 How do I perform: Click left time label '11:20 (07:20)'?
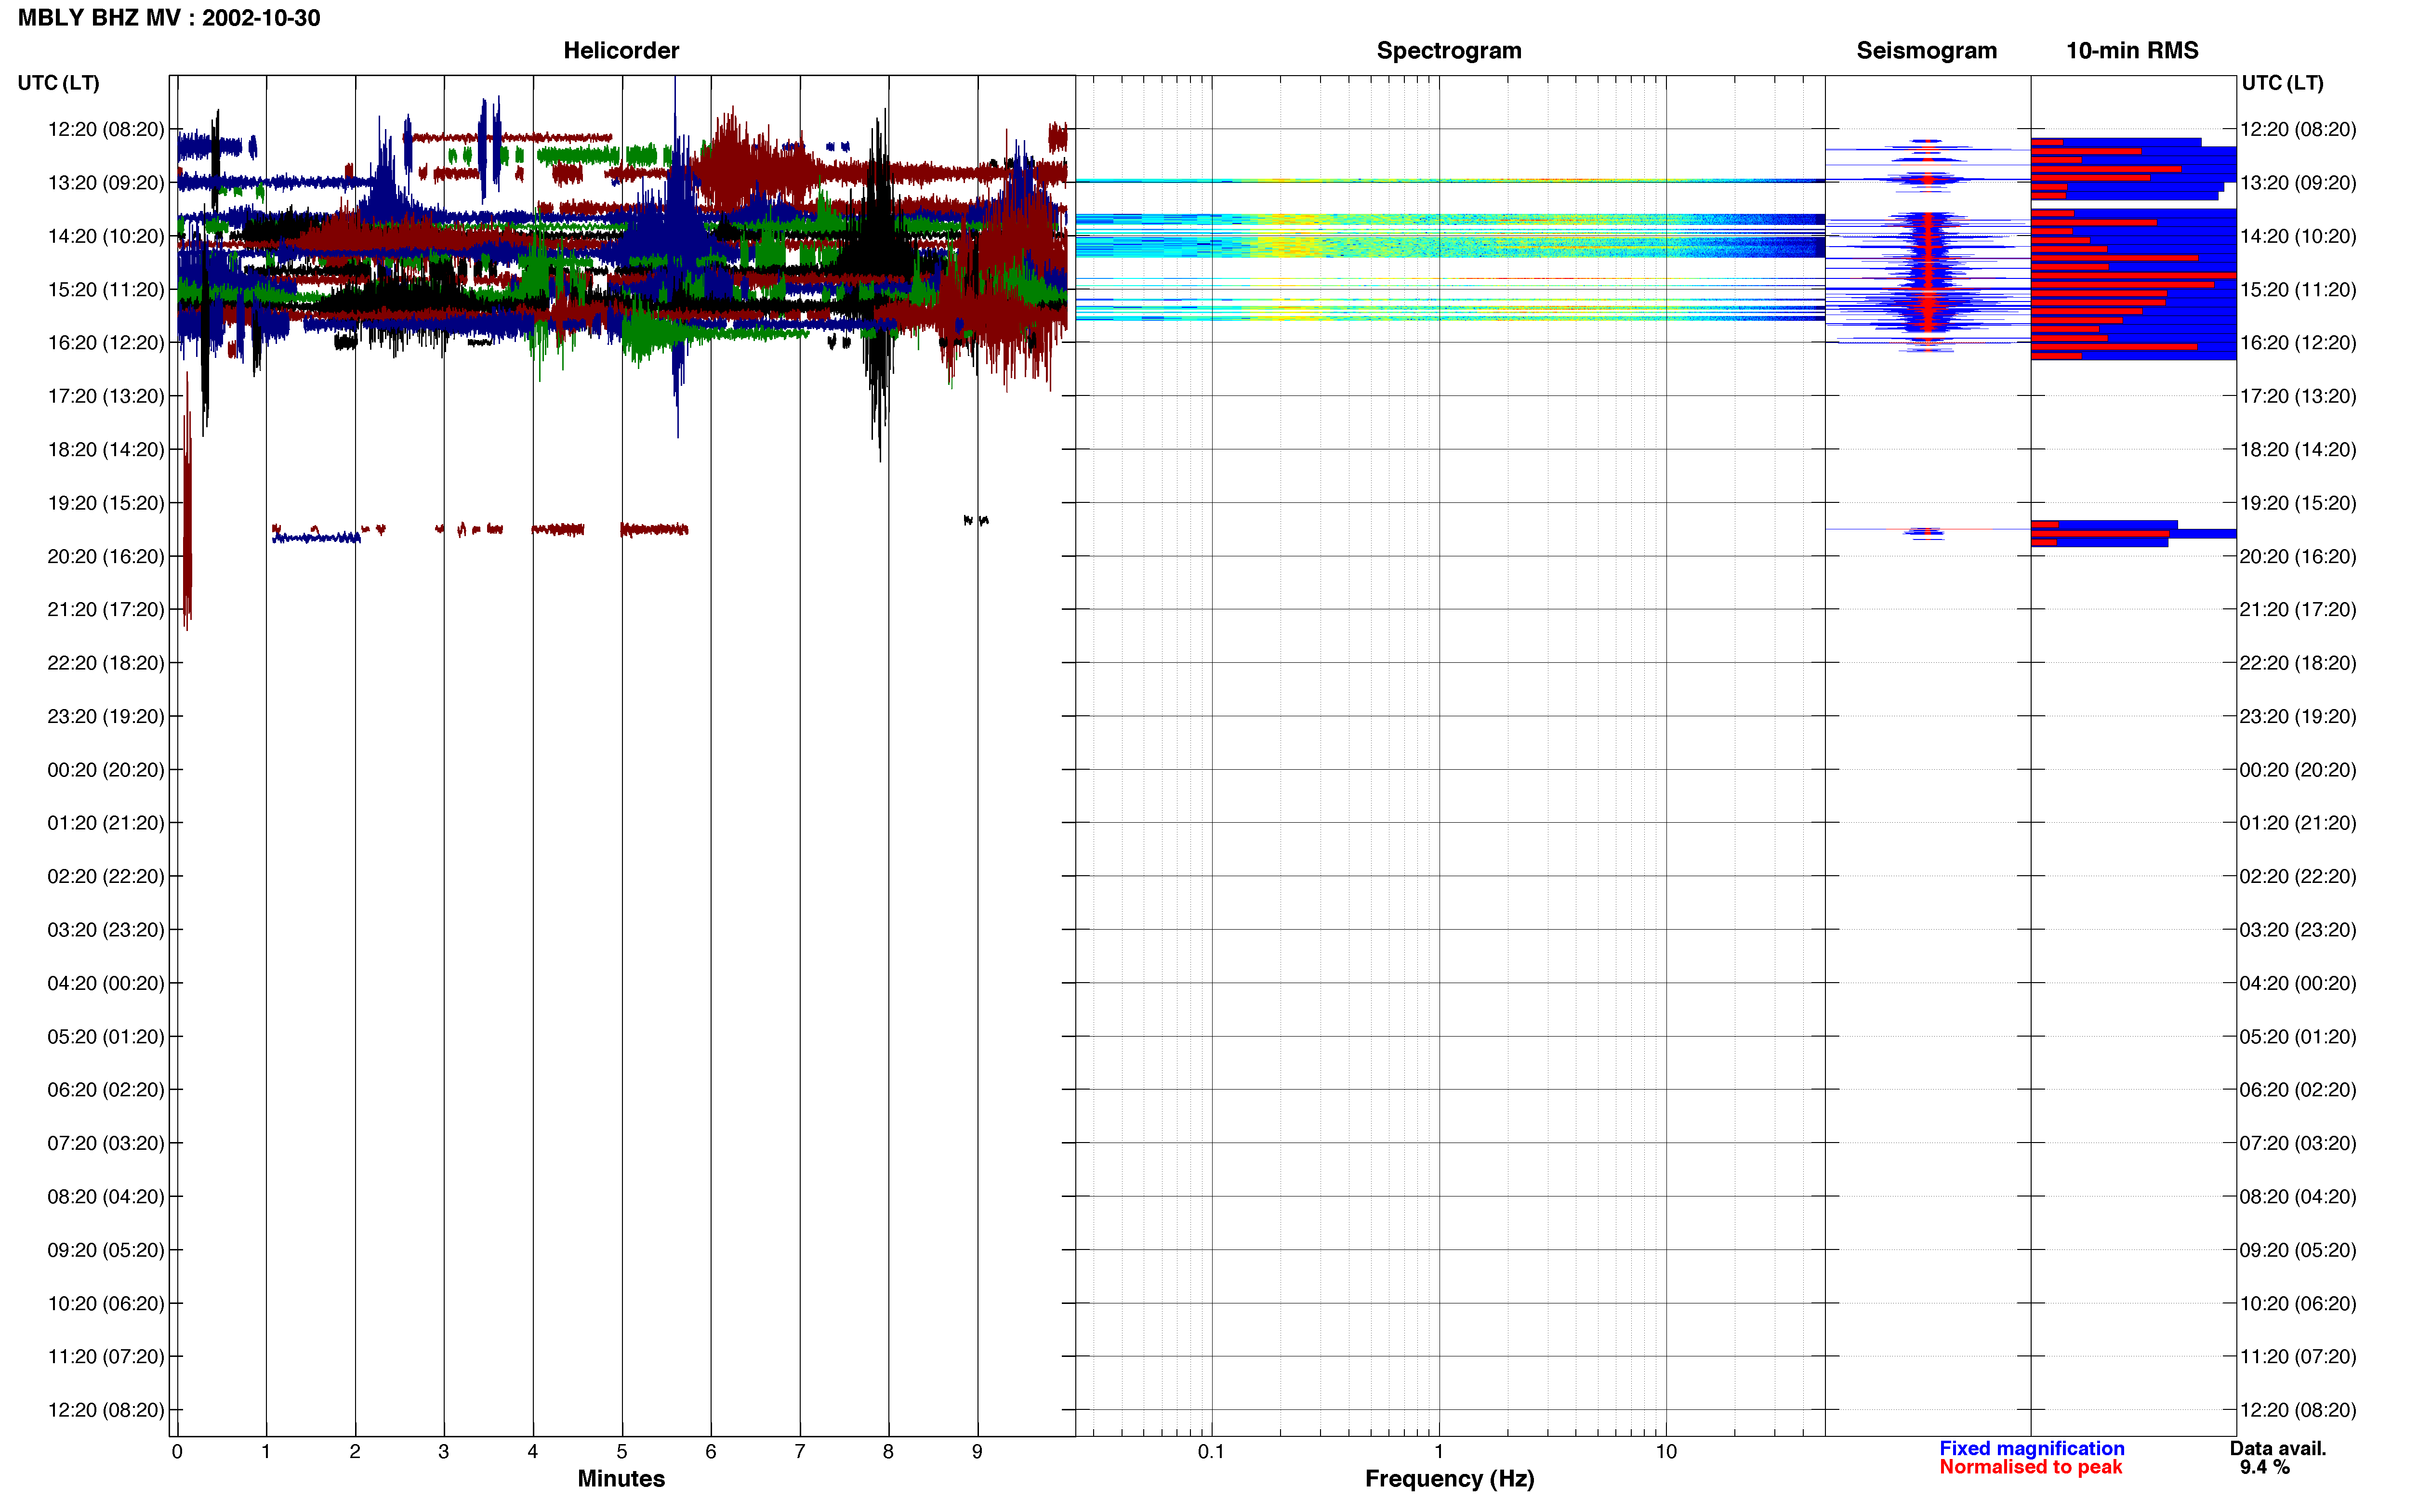pos(106,1357)
